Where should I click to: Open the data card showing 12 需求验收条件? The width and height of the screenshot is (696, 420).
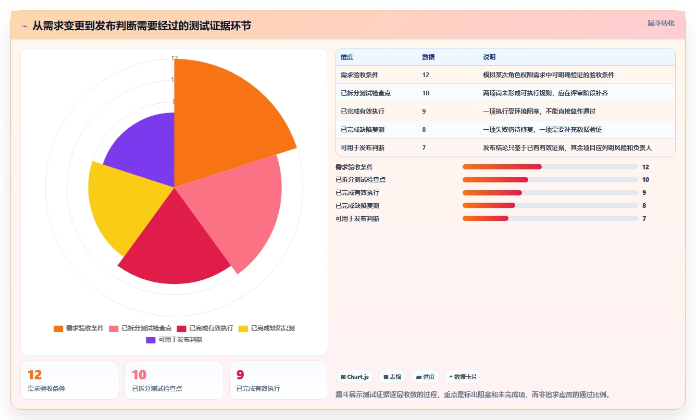70,380
